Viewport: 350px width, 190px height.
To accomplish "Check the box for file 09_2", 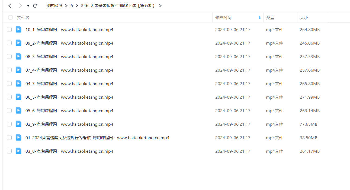I will pyautogui.click(x=9, y=43).
